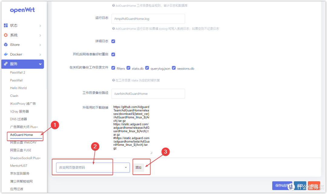Open Clash from the services menu
327x194 pixels.
[x=14, y=96]
